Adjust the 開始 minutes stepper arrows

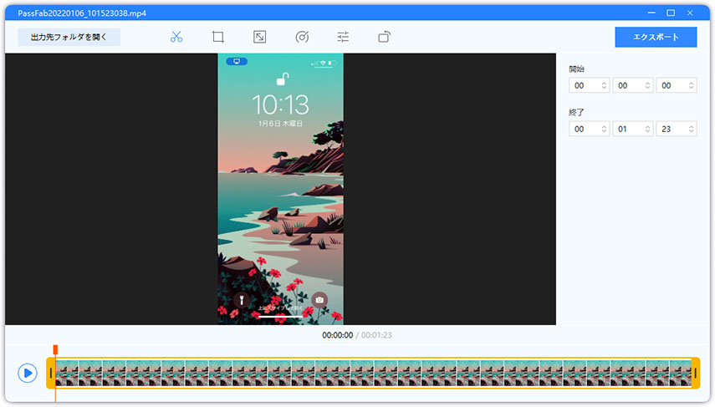point(647,86)
